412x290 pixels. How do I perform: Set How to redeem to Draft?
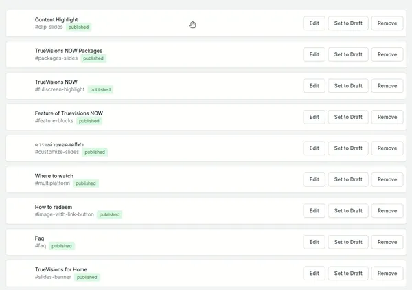pos(348,210)
